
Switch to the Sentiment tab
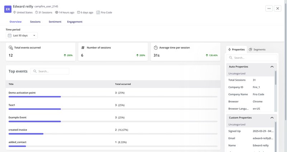click(x=55, y=22)
